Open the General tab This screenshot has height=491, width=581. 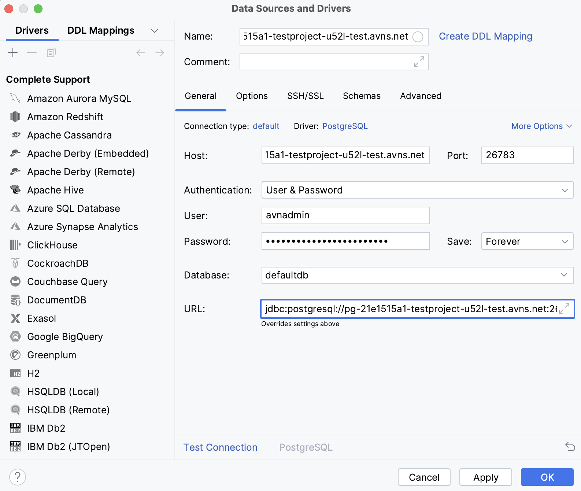pyautogui.click(x=201, y=96)
